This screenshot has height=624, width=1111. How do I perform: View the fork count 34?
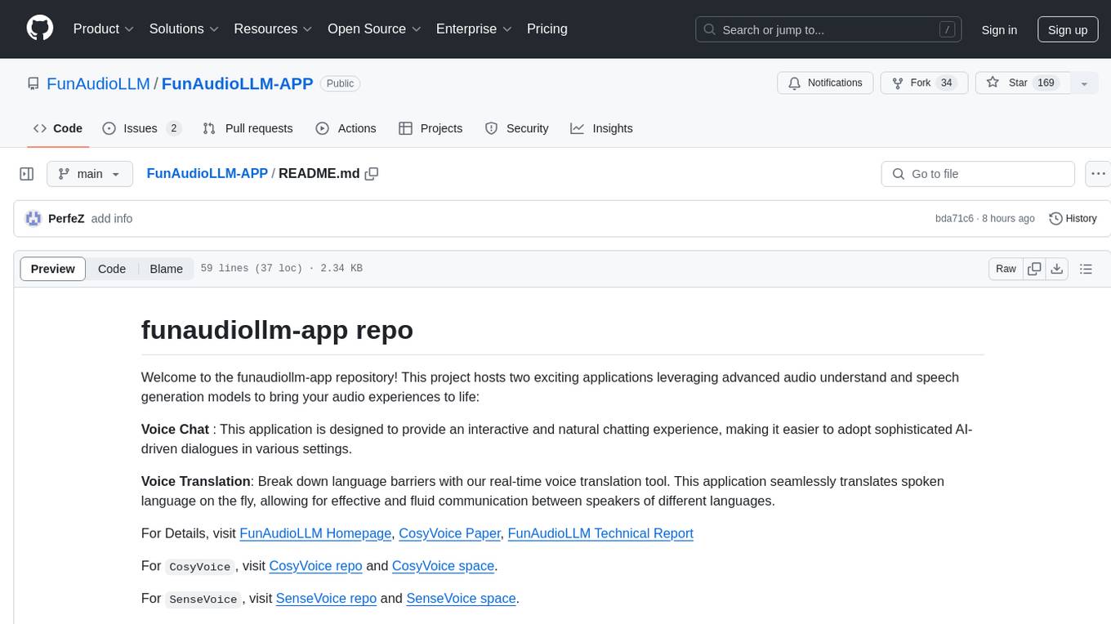click(x=947, y=82)
